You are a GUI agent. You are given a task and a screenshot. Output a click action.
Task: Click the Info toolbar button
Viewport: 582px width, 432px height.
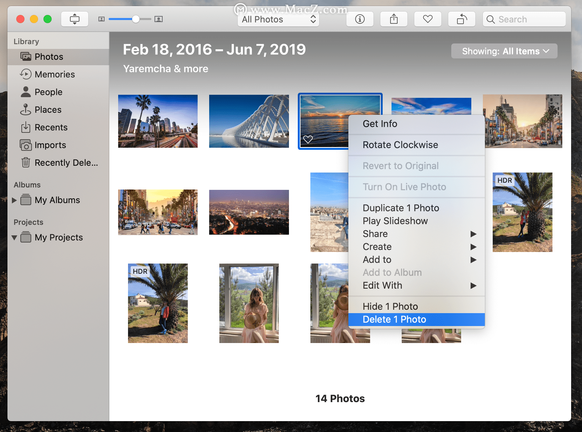coord(360,19)
